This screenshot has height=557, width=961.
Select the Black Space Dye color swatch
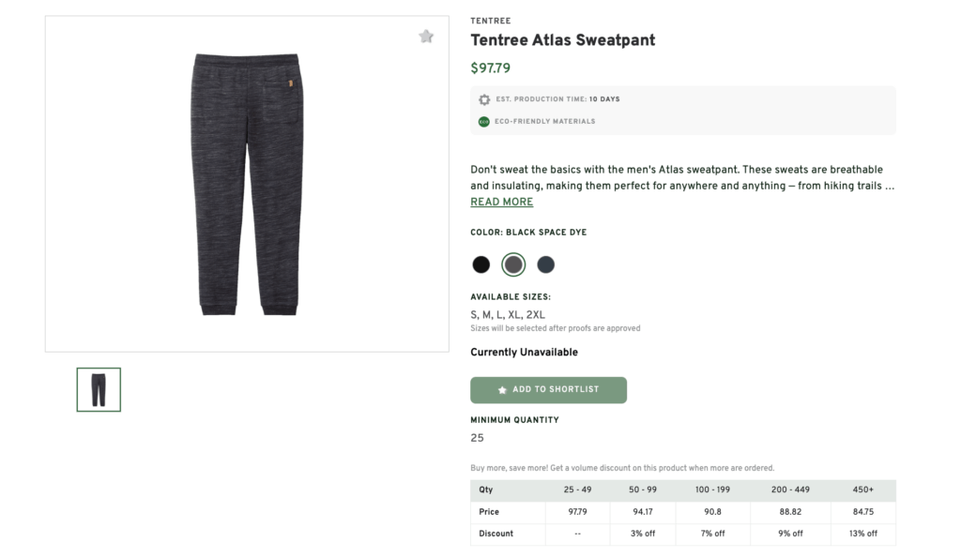(x=513, y=264)
